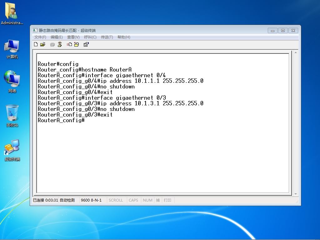Viewport: 320px width, 240px height.
Task: Click the Receive file toolbar icon
Action: (77, 44)
